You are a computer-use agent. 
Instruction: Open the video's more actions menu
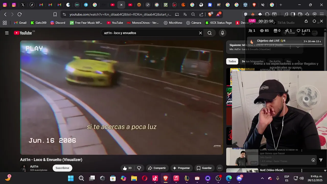219,168
